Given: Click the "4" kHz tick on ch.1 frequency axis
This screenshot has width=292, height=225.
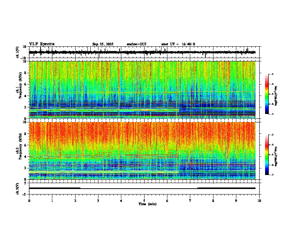Looking at the screenshot, I should tap(25, 96).
